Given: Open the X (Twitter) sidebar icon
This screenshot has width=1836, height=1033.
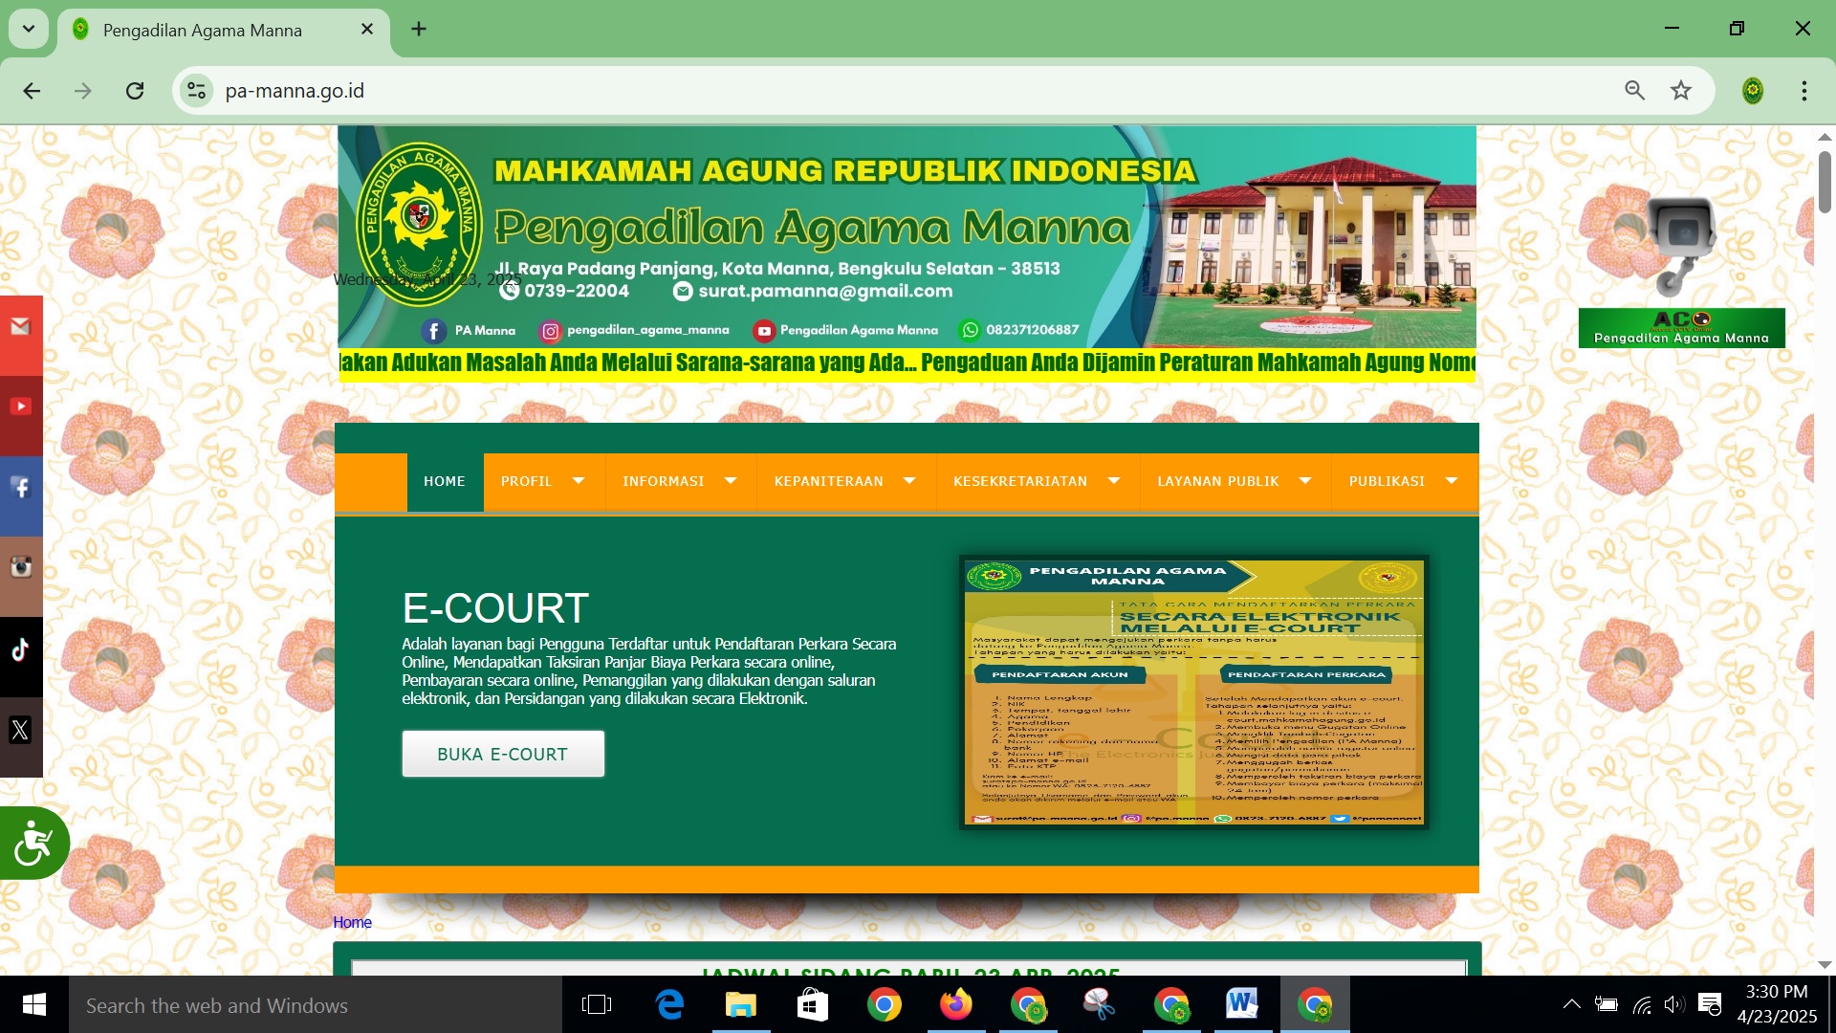Looking at the screenshot, I should tap(20, 731).
